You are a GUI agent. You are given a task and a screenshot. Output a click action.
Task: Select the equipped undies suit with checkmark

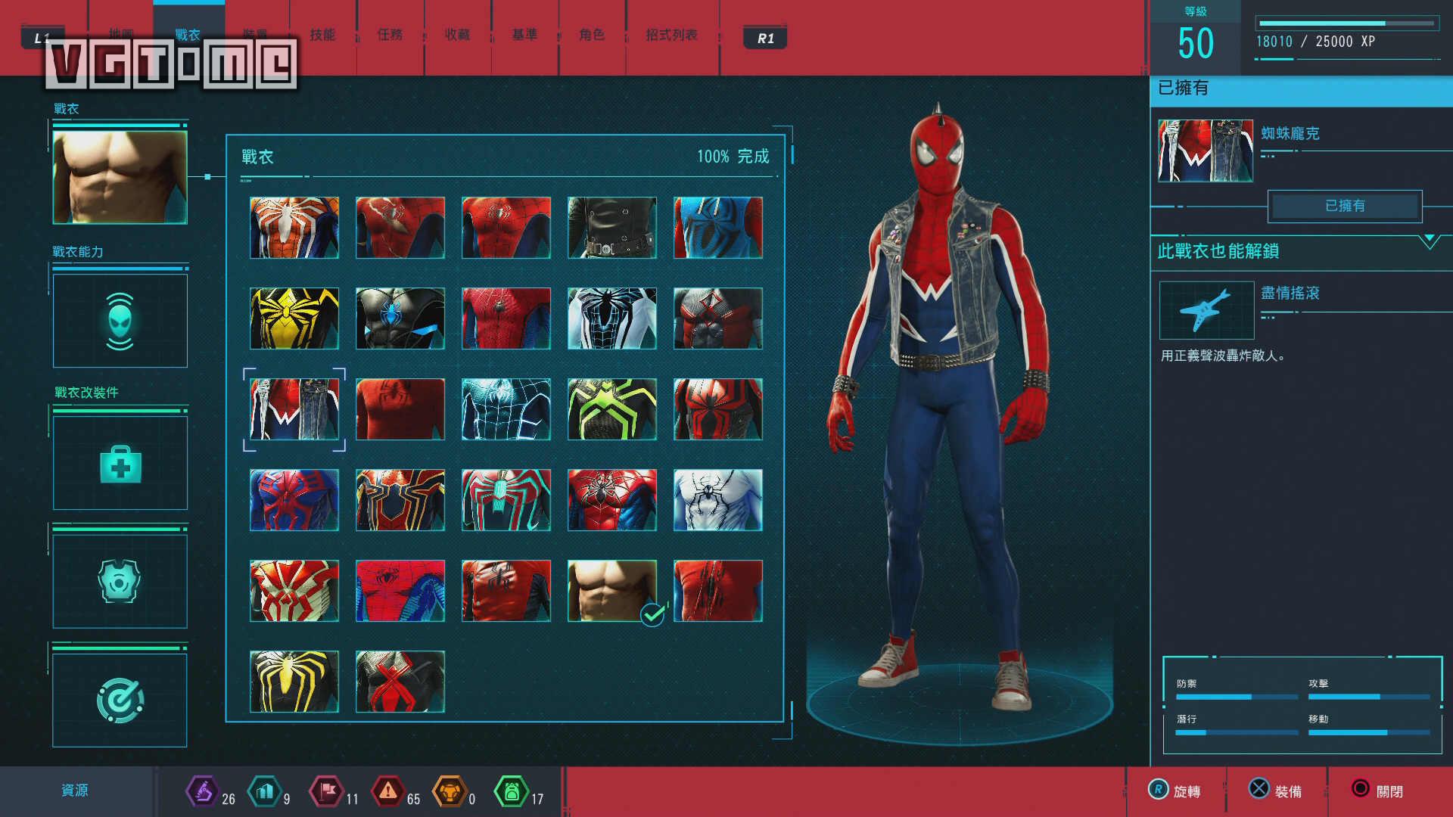pos(612,591)
